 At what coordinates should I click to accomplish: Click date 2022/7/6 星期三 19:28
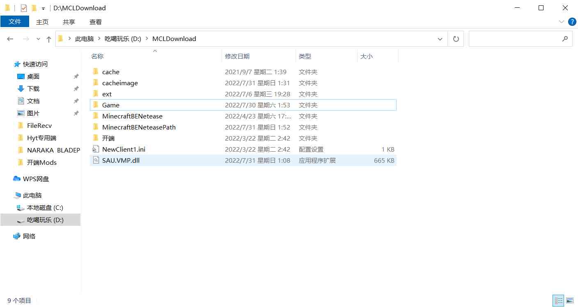pos(257,94)
